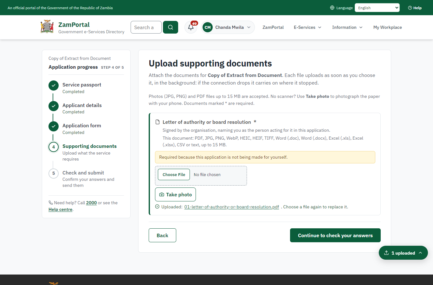Screen dimensions: 433x285
Task: Click the Back button
Action: [162, 235]
